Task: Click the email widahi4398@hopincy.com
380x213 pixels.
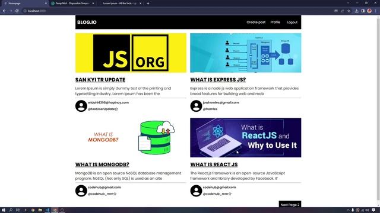Action: coord(108,102)
